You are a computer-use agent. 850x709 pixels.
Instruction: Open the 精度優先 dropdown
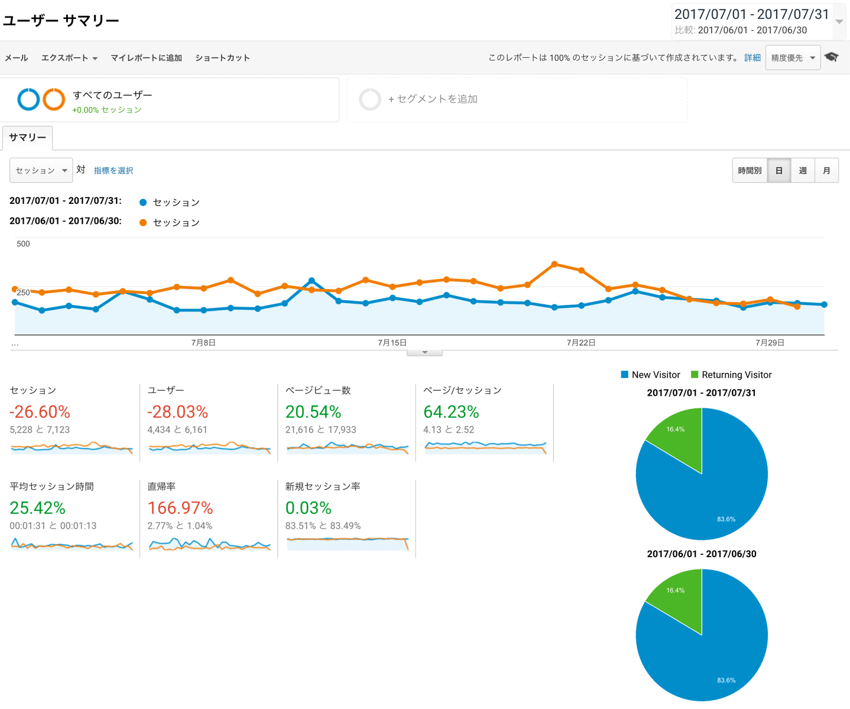[x=793, y=58]
